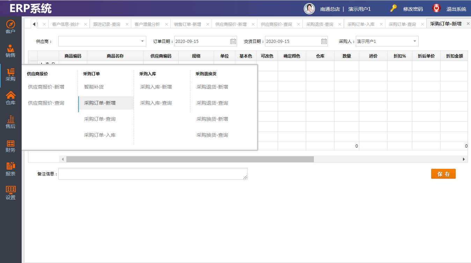Open the 设置 settings module
The height and width of the screenshot is (263, 471).
pos(10,193)
